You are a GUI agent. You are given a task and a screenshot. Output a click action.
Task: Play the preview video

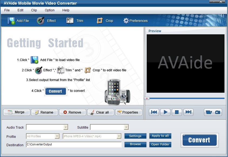[x=165, y=112]
